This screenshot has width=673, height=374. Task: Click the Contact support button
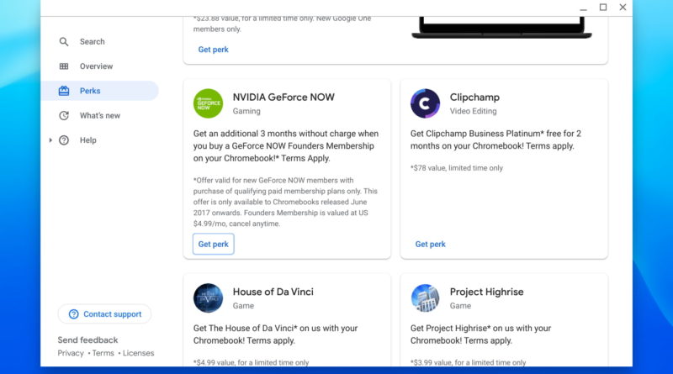tap(104, 314)
